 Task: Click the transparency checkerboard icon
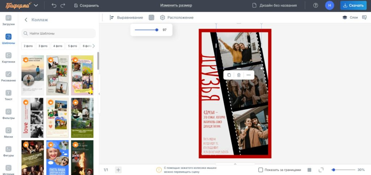(151, 17)
